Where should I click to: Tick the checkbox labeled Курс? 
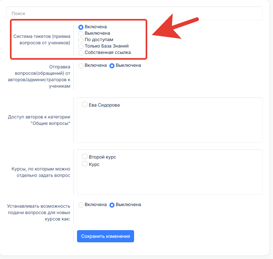pyautogui.click(x=85, y=164)
